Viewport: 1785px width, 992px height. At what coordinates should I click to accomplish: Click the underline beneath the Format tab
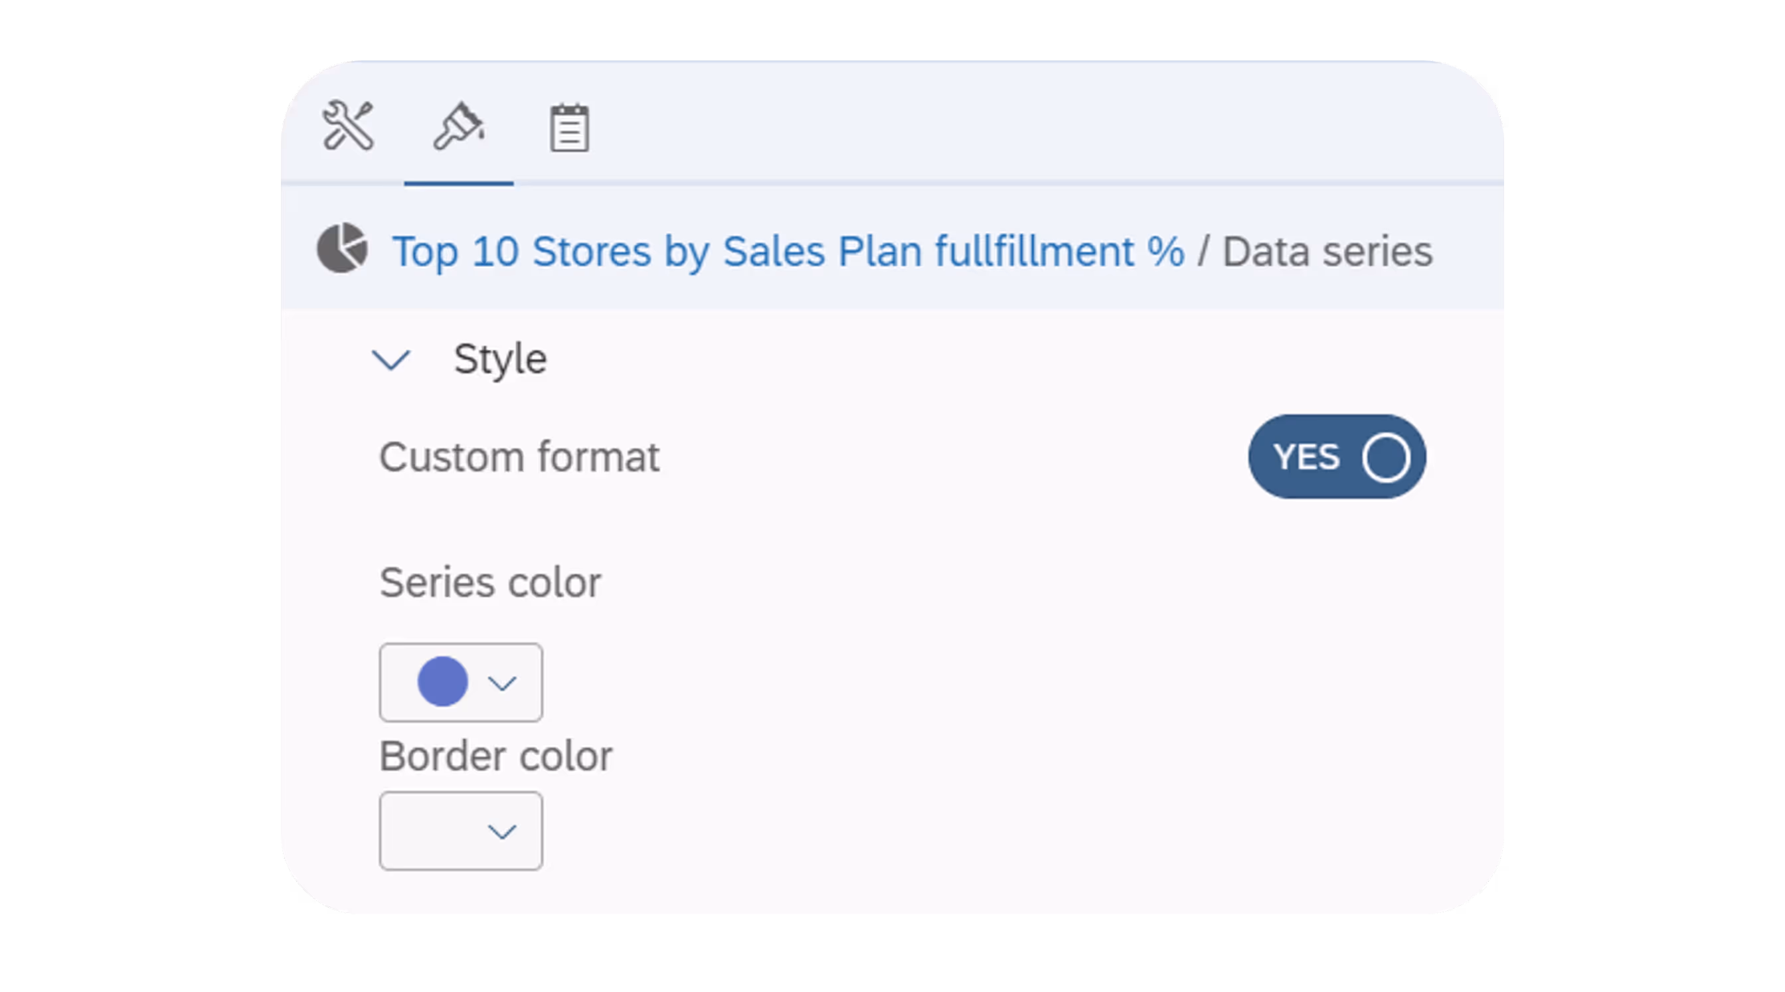[x=458, y=183]
